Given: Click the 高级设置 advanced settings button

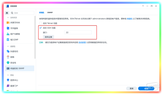Looking at the screenshot, I should [x=48, y=37].
